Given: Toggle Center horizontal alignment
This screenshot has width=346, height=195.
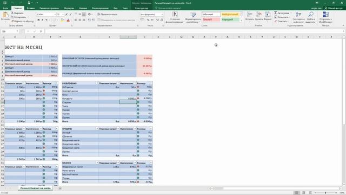Looking at the screenshot, I should 79,20.
